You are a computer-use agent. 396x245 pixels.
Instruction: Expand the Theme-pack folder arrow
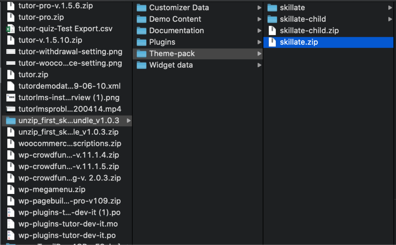[259, 53]
